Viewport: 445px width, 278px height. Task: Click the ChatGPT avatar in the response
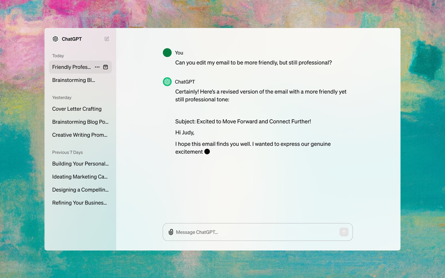[x=167, y=82]
